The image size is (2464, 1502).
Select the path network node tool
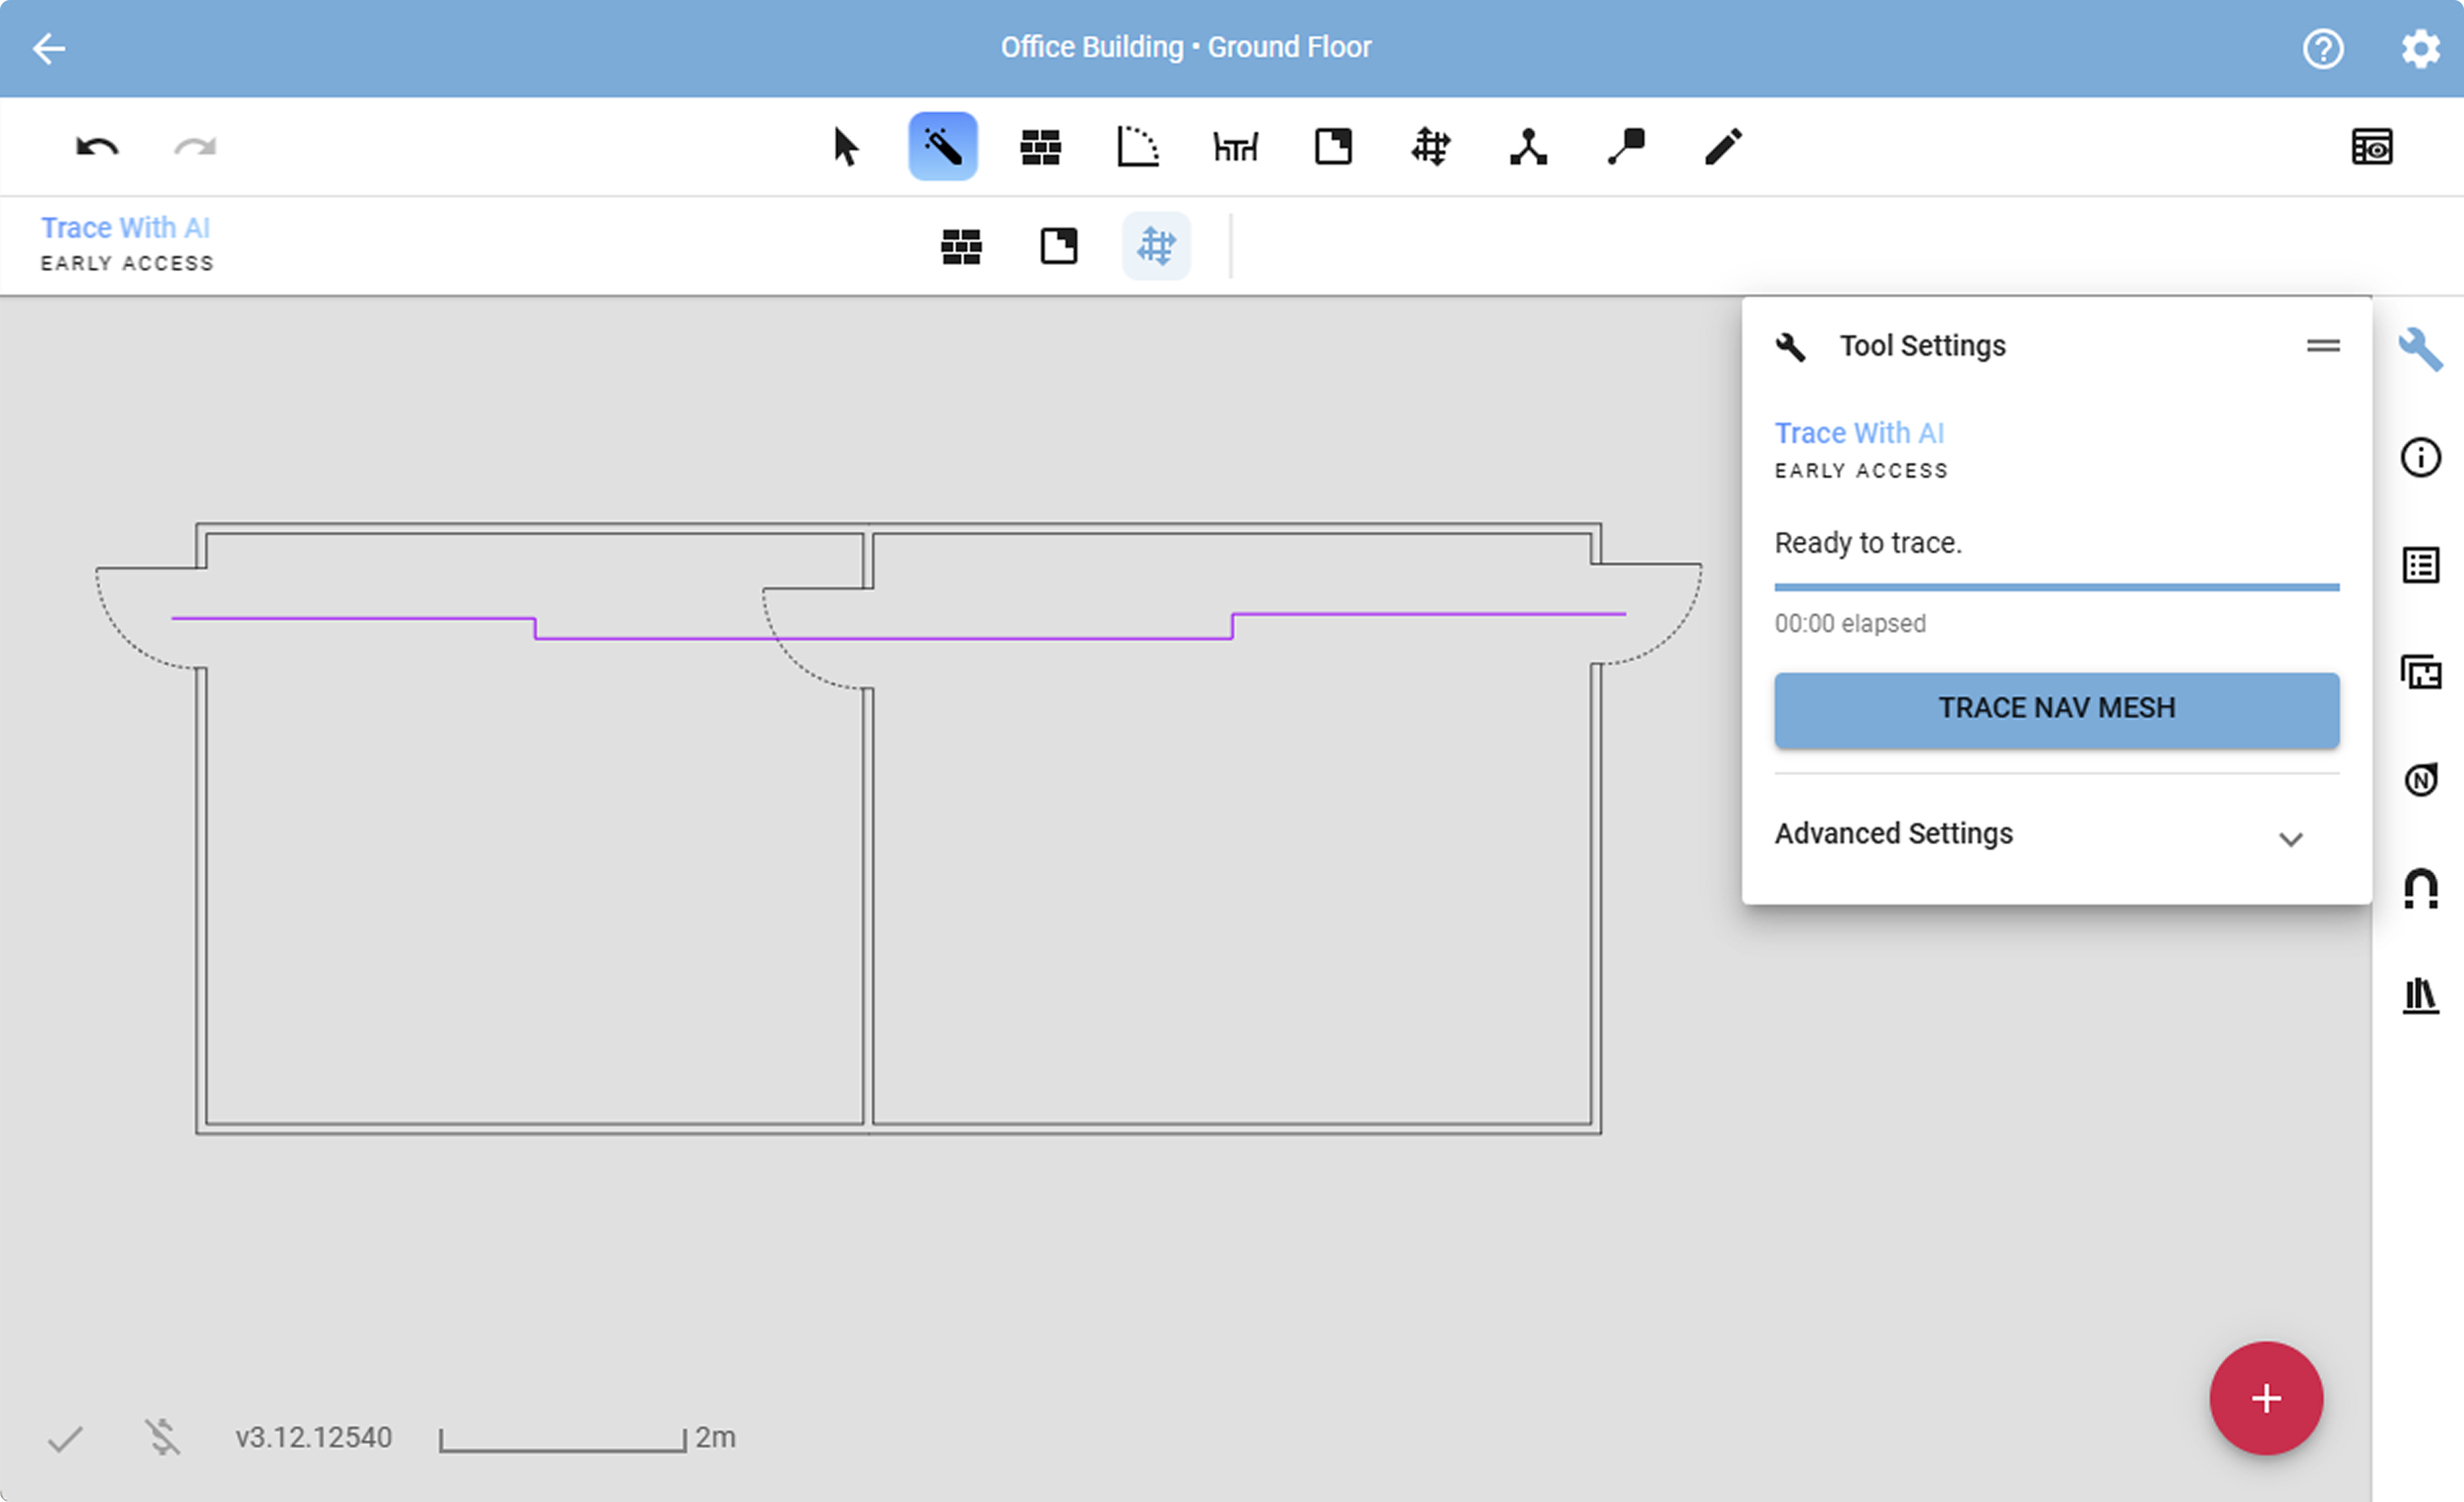tap(1528, 147)
